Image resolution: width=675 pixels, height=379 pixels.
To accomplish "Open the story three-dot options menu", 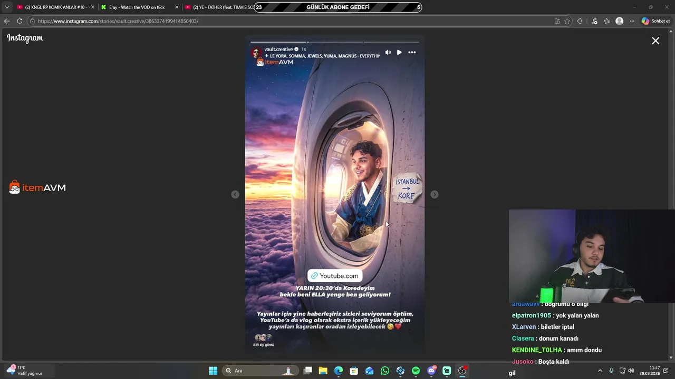I will tap(412, 52).
